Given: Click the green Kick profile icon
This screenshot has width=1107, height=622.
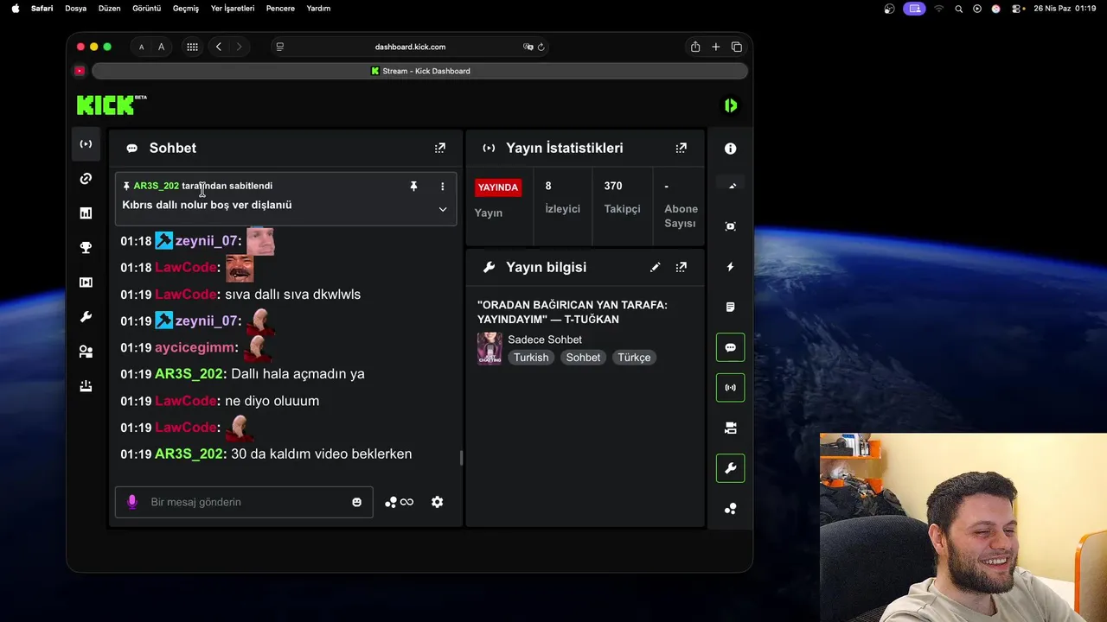Looking at the screenshot, I should coord(731,105).
